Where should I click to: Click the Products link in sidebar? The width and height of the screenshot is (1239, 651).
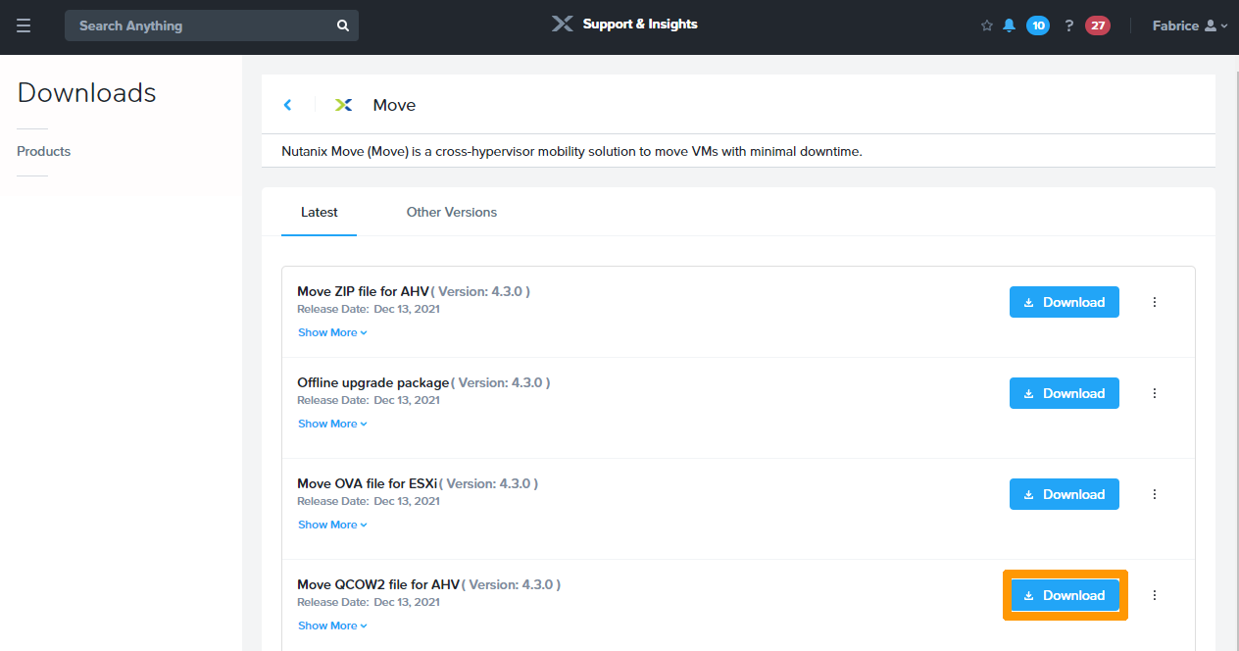pos(44,151)
